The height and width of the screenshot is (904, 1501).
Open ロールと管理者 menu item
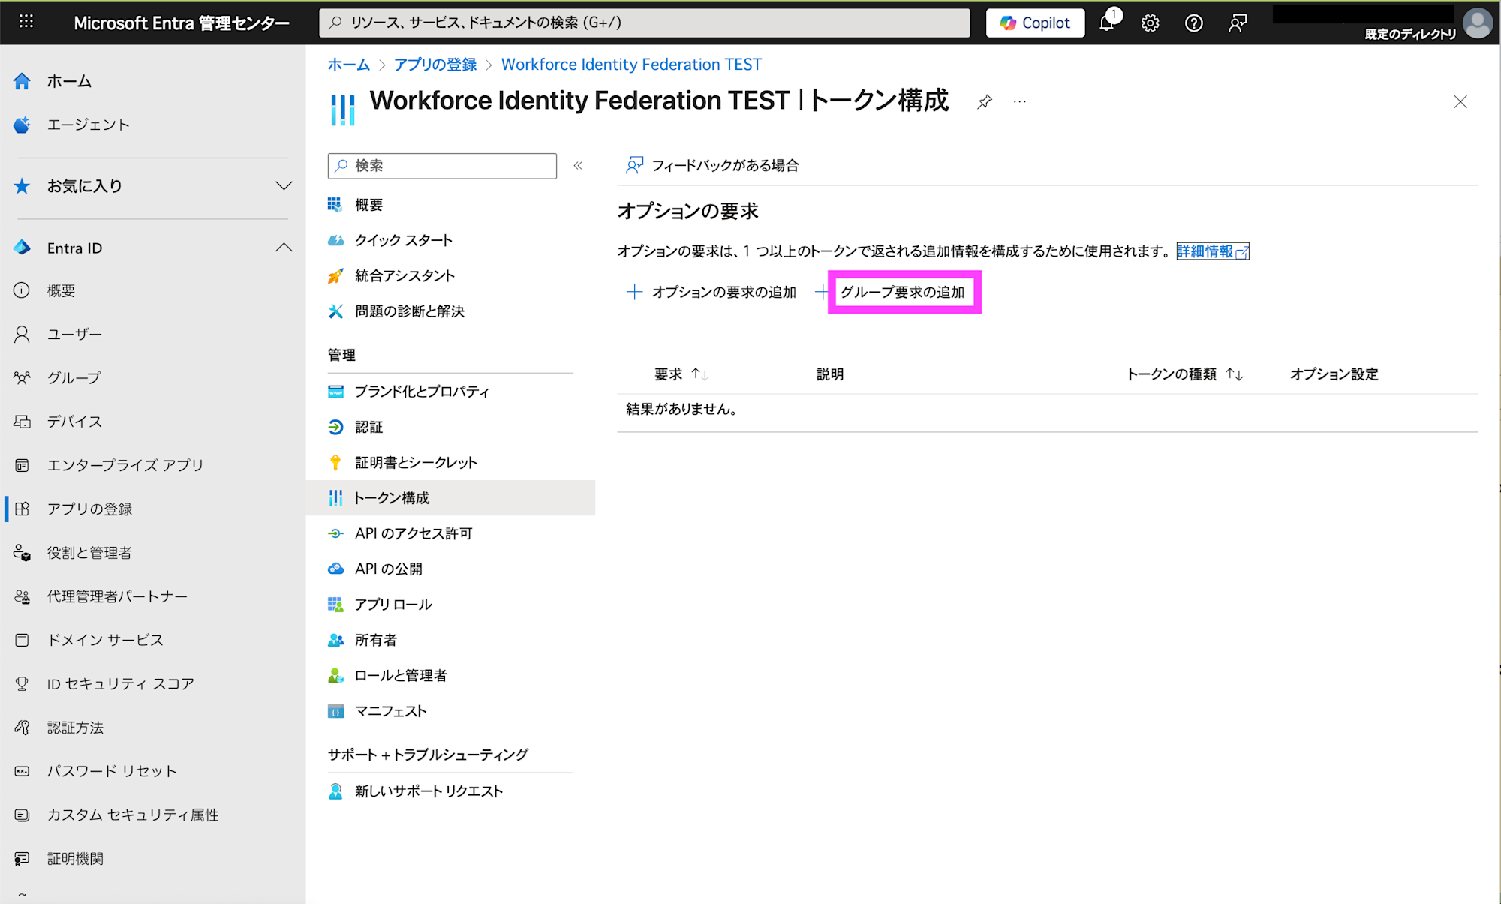pyautogui.click(x=400, y=676)
